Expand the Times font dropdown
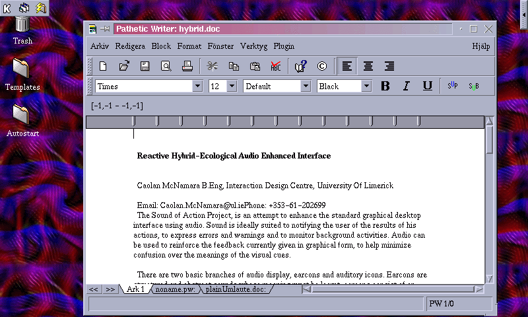528x317 pixels. tap(197, 87)
